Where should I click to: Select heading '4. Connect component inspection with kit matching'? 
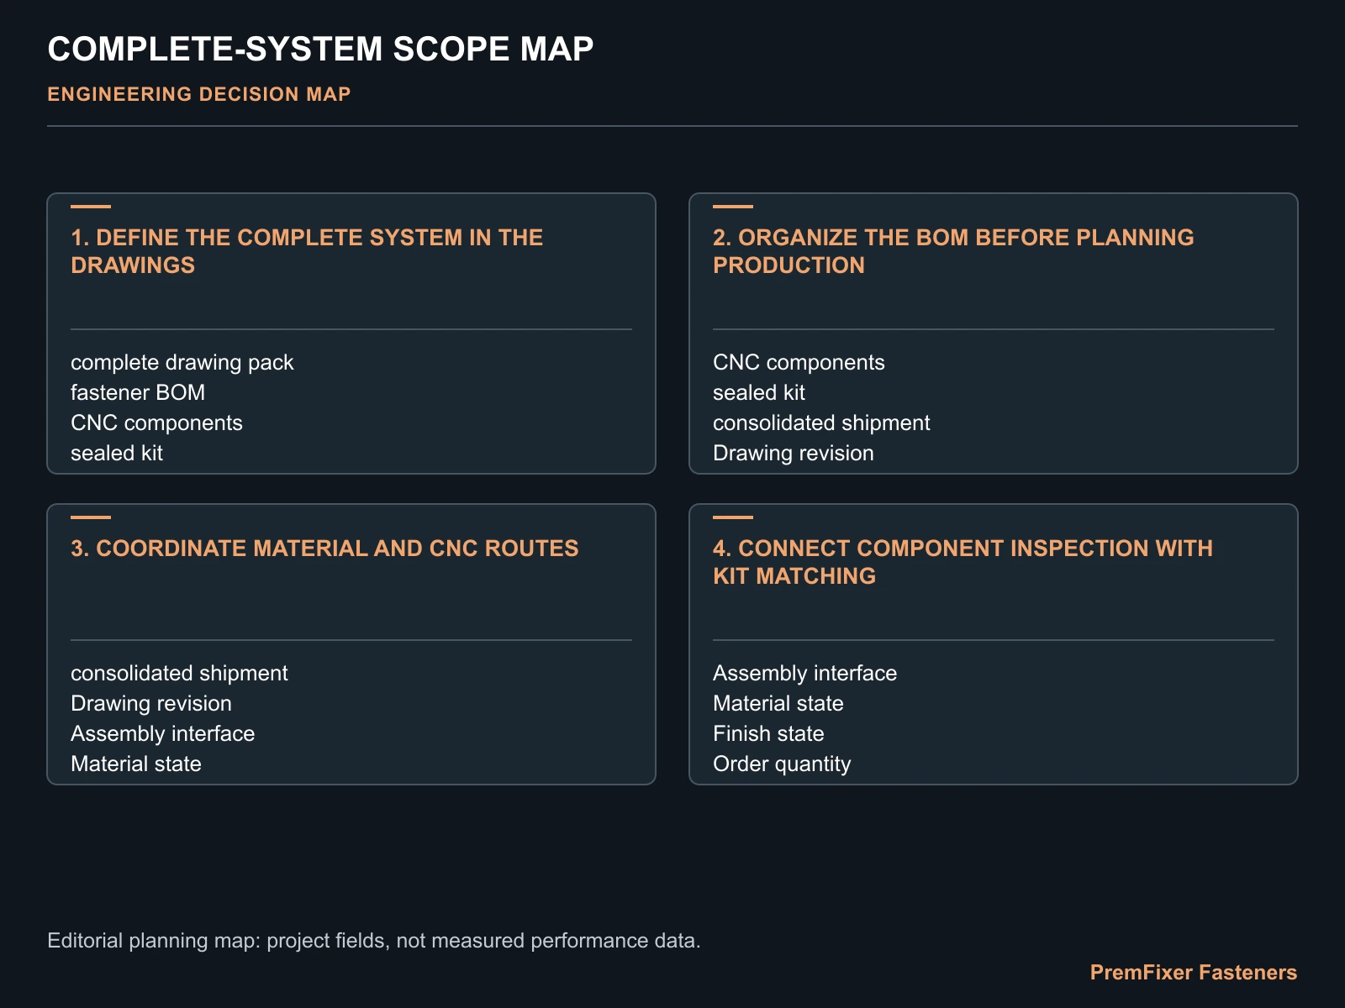point(963,562)
